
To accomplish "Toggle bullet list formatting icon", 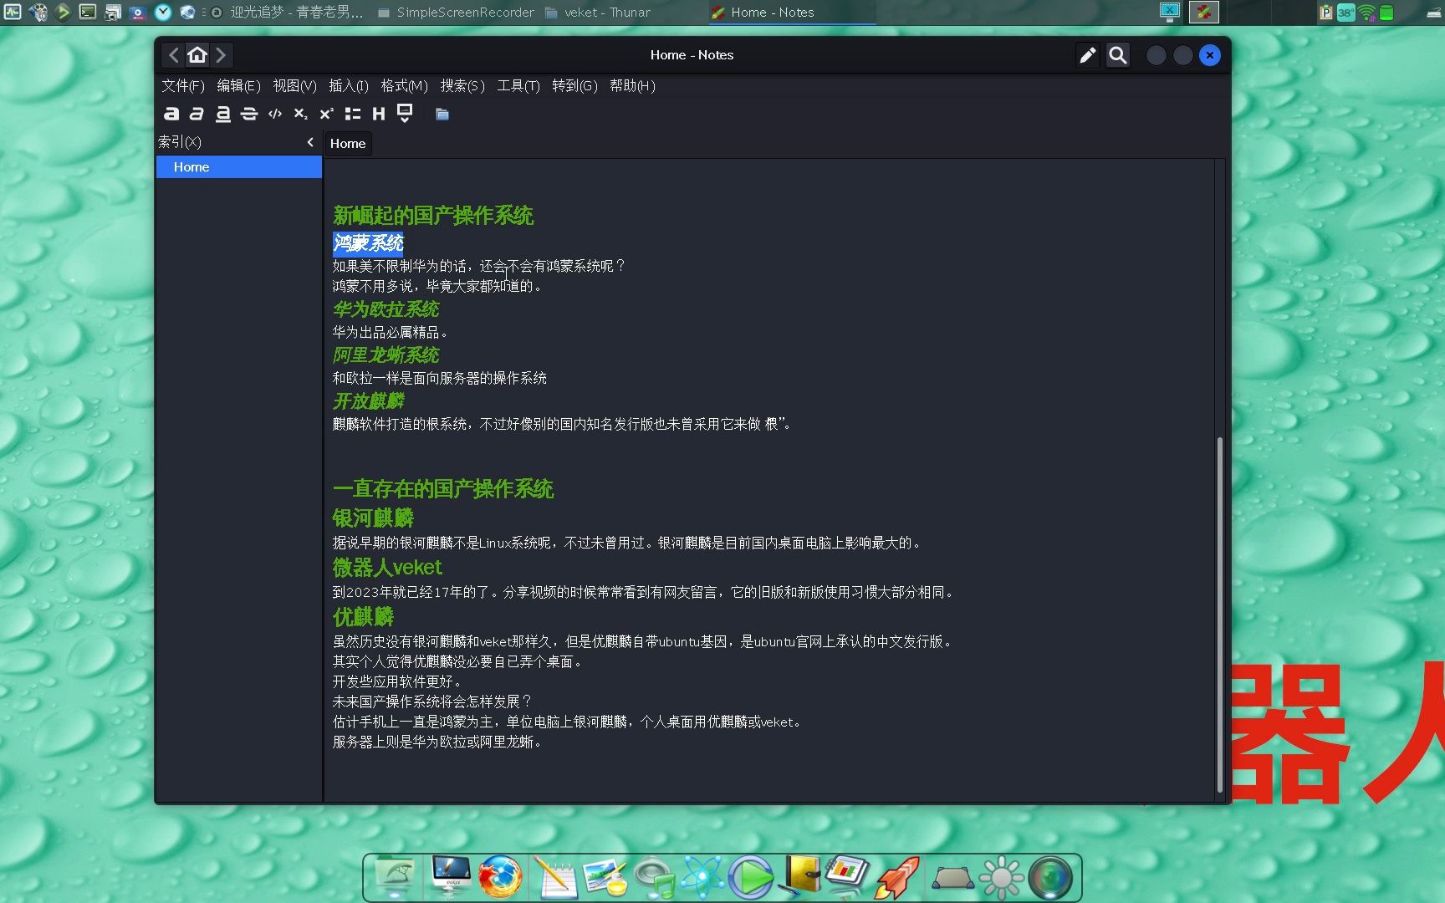I will (x=353, y=114).
